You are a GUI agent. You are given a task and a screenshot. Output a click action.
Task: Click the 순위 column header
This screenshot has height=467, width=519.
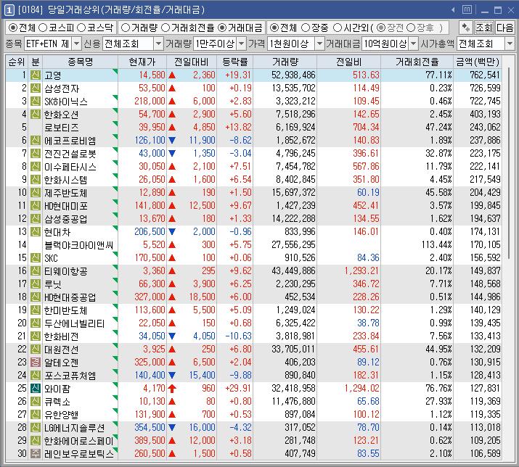17,62
